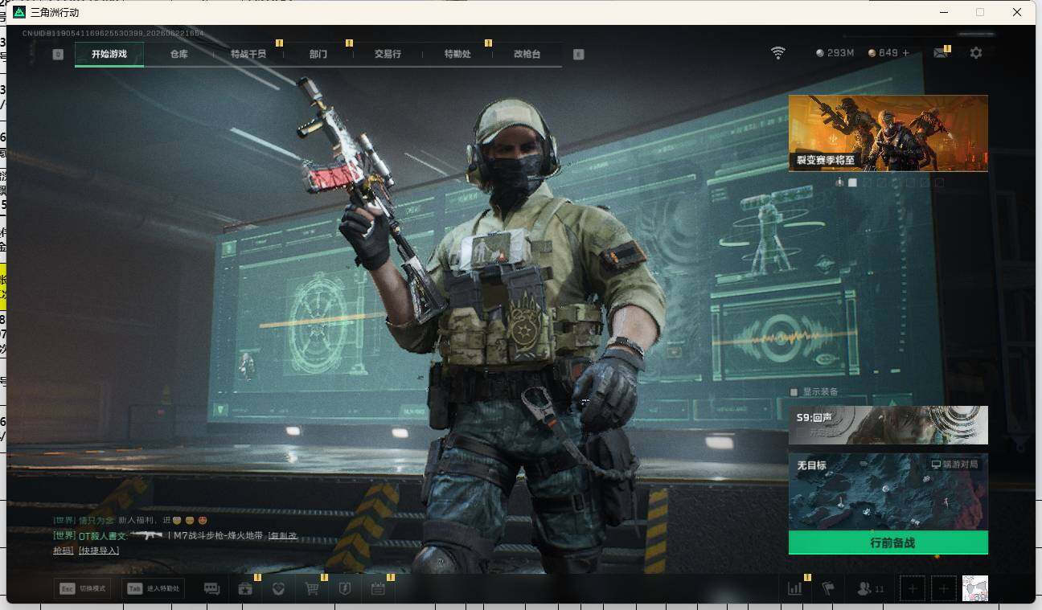1042x610 pixels.
Task: Maximize the 三角洲行动 window
Action: pos(979,12)
